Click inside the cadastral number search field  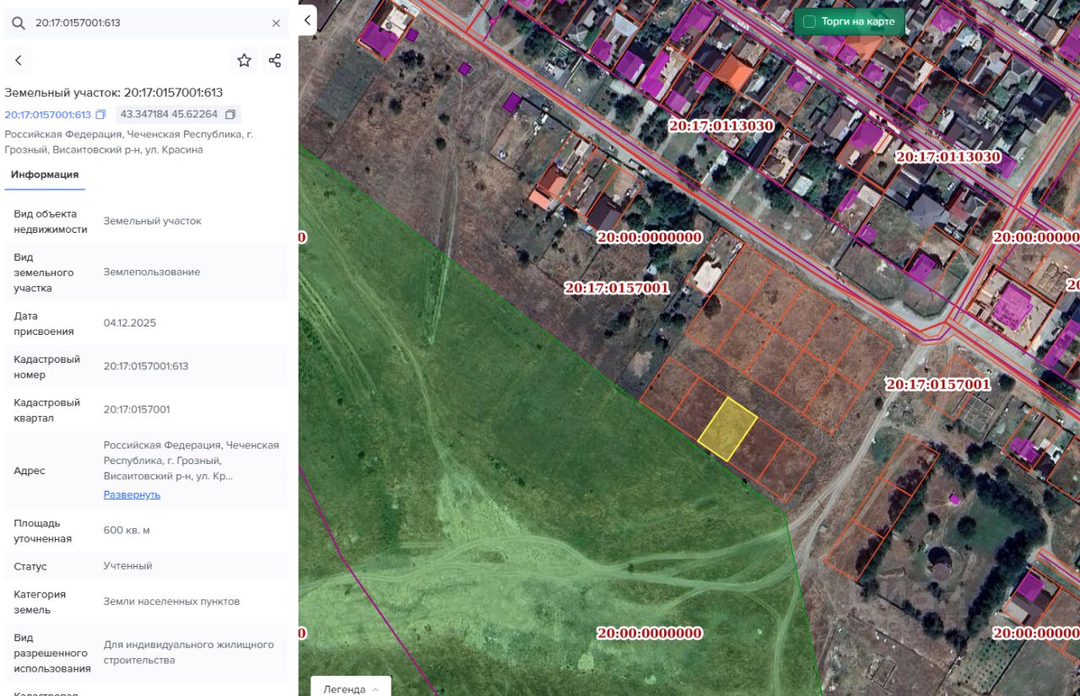coord(148,23)
